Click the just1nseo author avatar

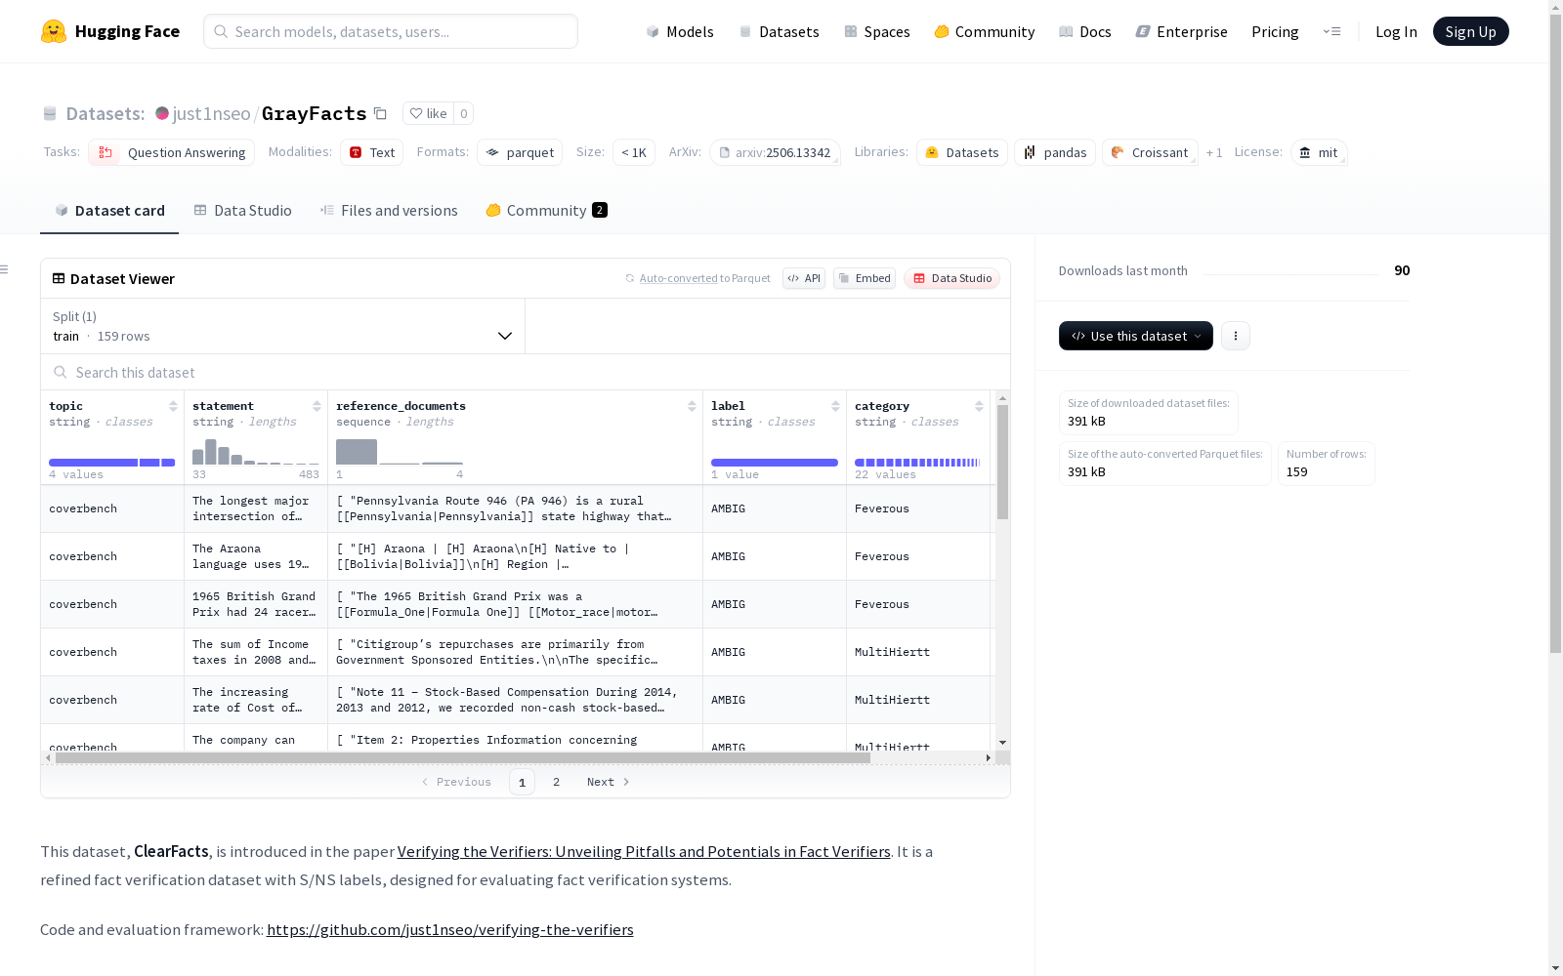162,113
